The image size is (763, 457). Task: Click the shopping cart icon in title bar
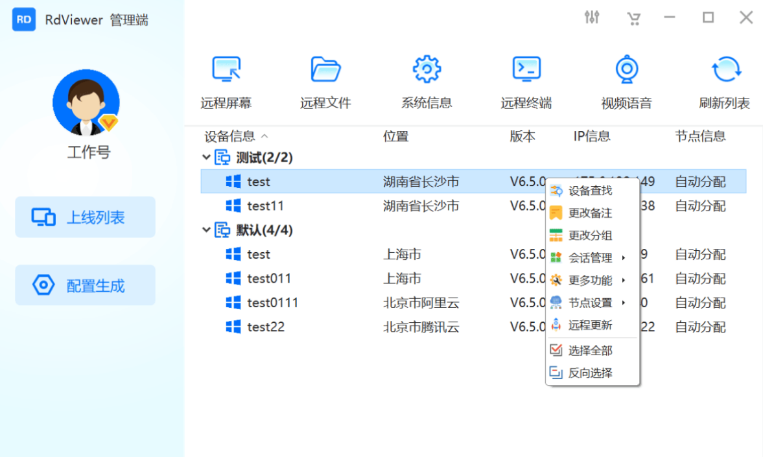coord(634,18)
